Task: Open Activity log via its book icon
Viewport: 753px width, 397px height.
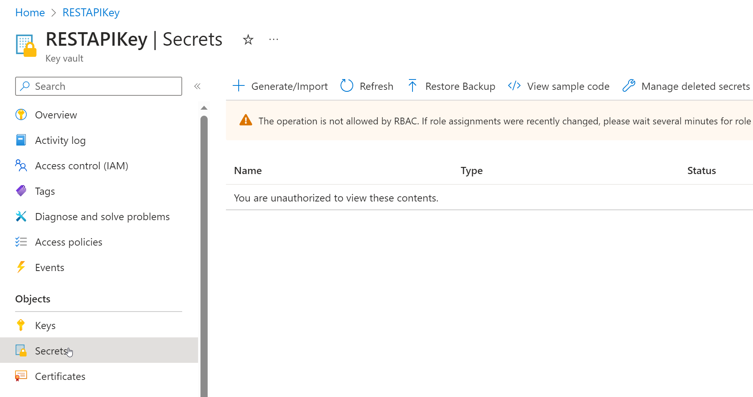Action: coord(21,140)
